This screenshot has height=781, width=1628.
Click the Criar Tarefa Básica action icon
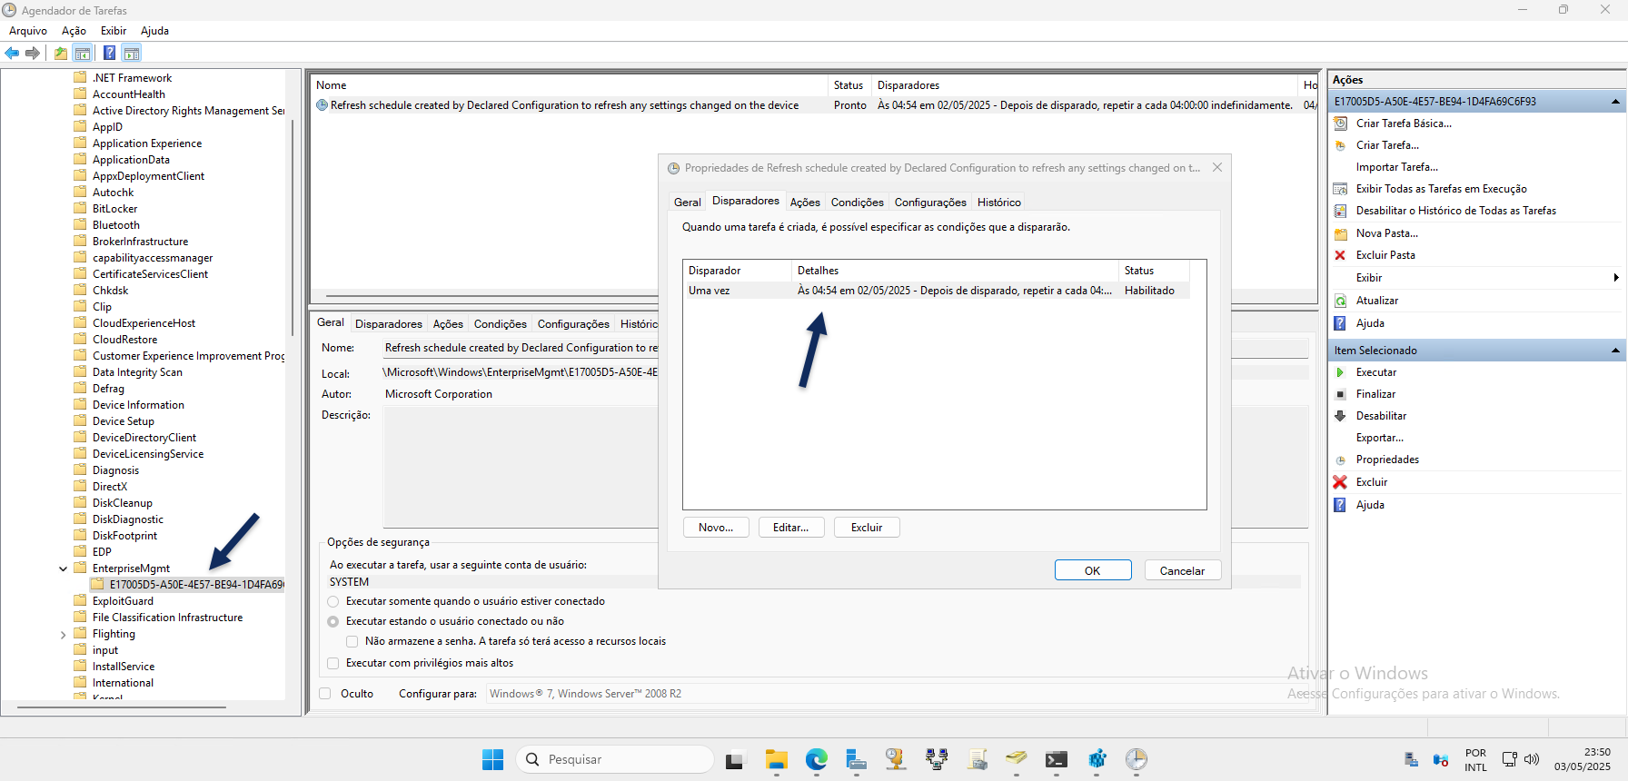click(x=1340, y=124)
